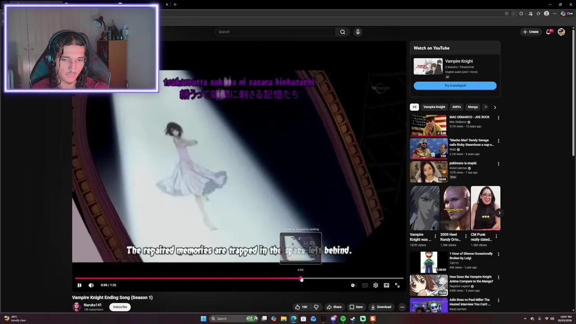Open a new browser tab with plus icon

click(x=175, y=4)
